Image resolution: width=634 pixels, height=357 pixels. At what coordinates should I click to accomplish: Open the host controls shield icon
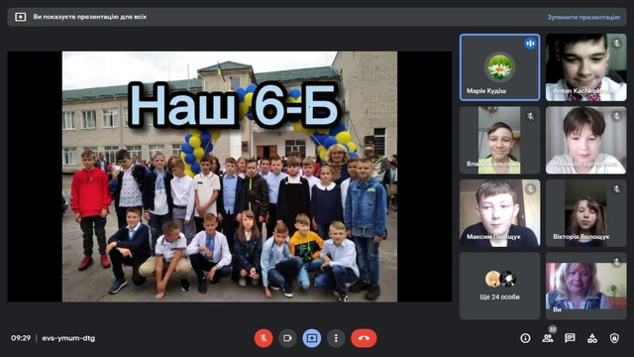[x=614, y=338]
